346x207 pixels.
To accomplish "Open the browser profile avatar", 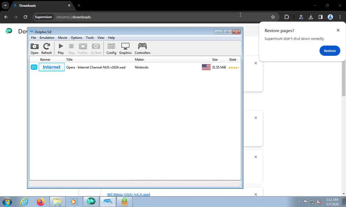I will pyautogui.click(x=330, y=17).
